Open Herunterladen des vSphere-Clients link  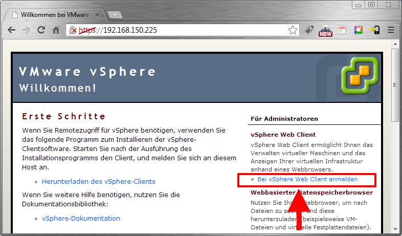pyautogui.click(x=99, y=181)
